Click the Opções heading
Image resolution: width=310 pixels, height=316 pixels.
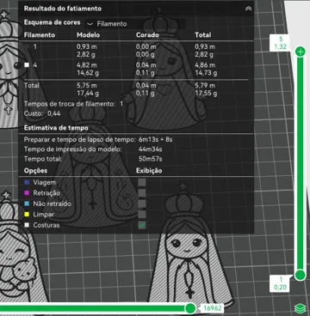[35, 171]
